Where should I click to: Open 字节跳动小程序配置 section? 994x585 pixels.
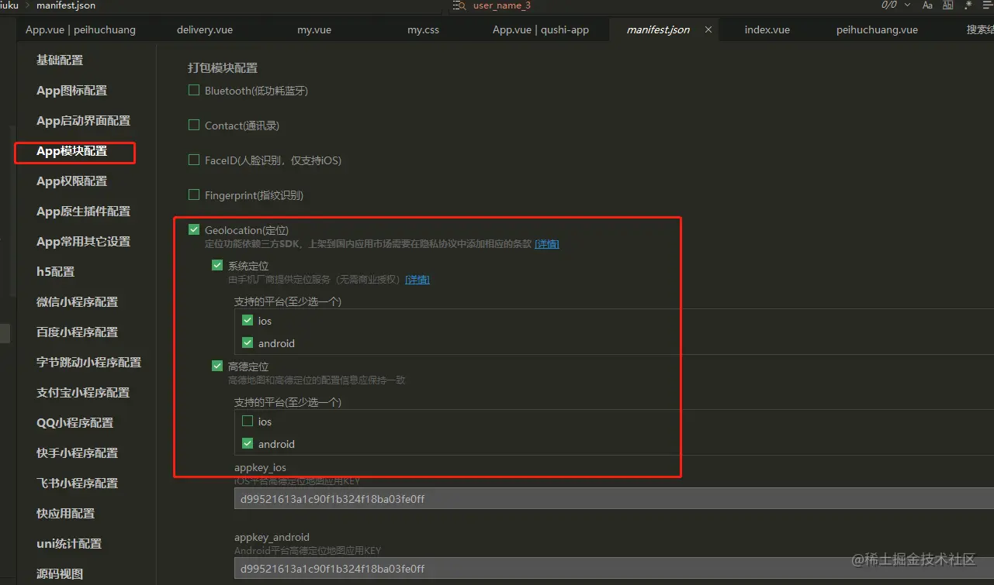click(x=89, y=362)
